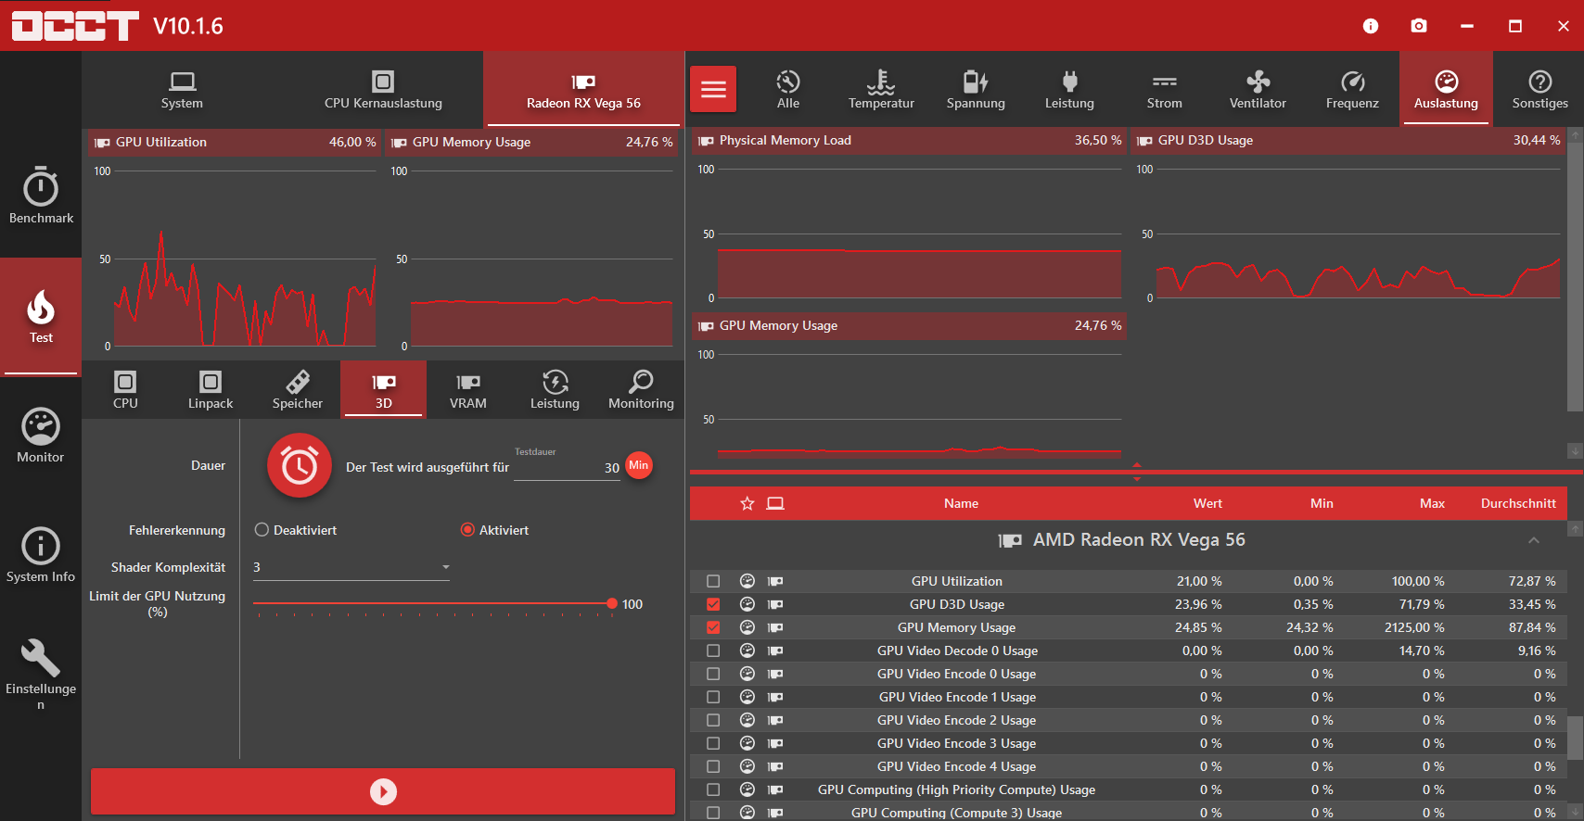Open the Benchmark section in sidebar
Screen dimensions: 1584x821
pyautogui.click(x=41, y=196)
